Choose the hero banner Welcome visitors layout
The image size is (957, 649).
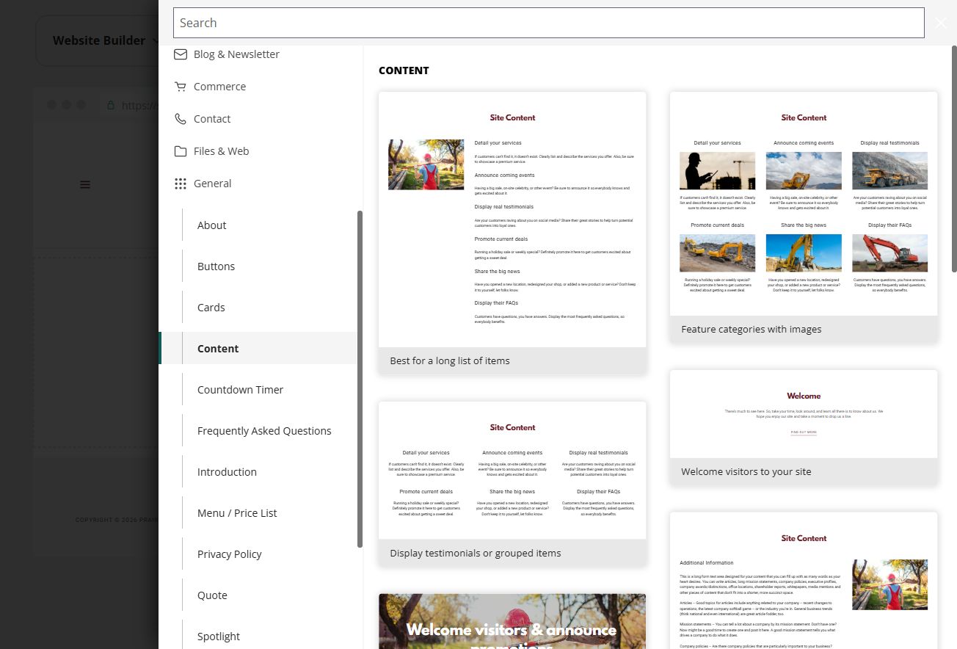click(x=512, y=621)
